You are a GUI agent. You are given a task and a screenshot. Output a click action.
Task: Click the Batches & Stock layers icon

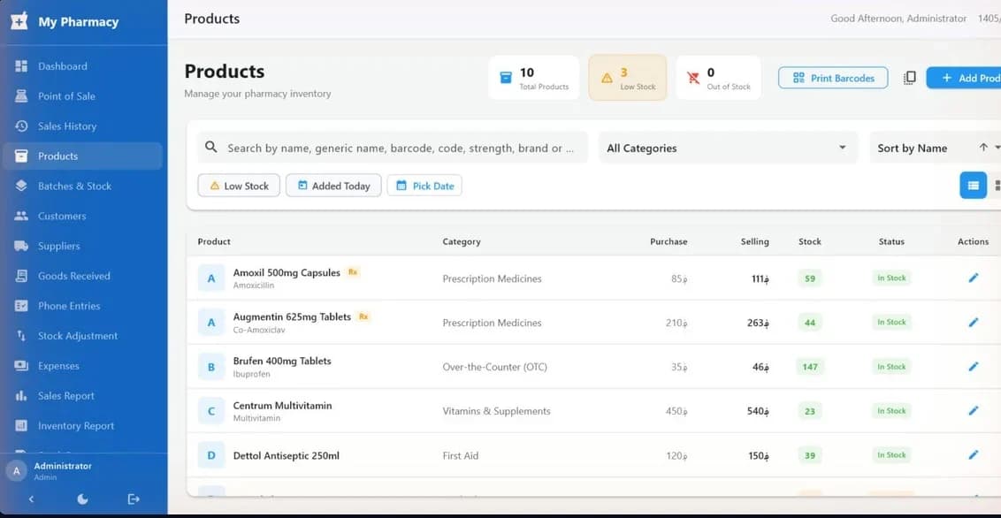22,186
